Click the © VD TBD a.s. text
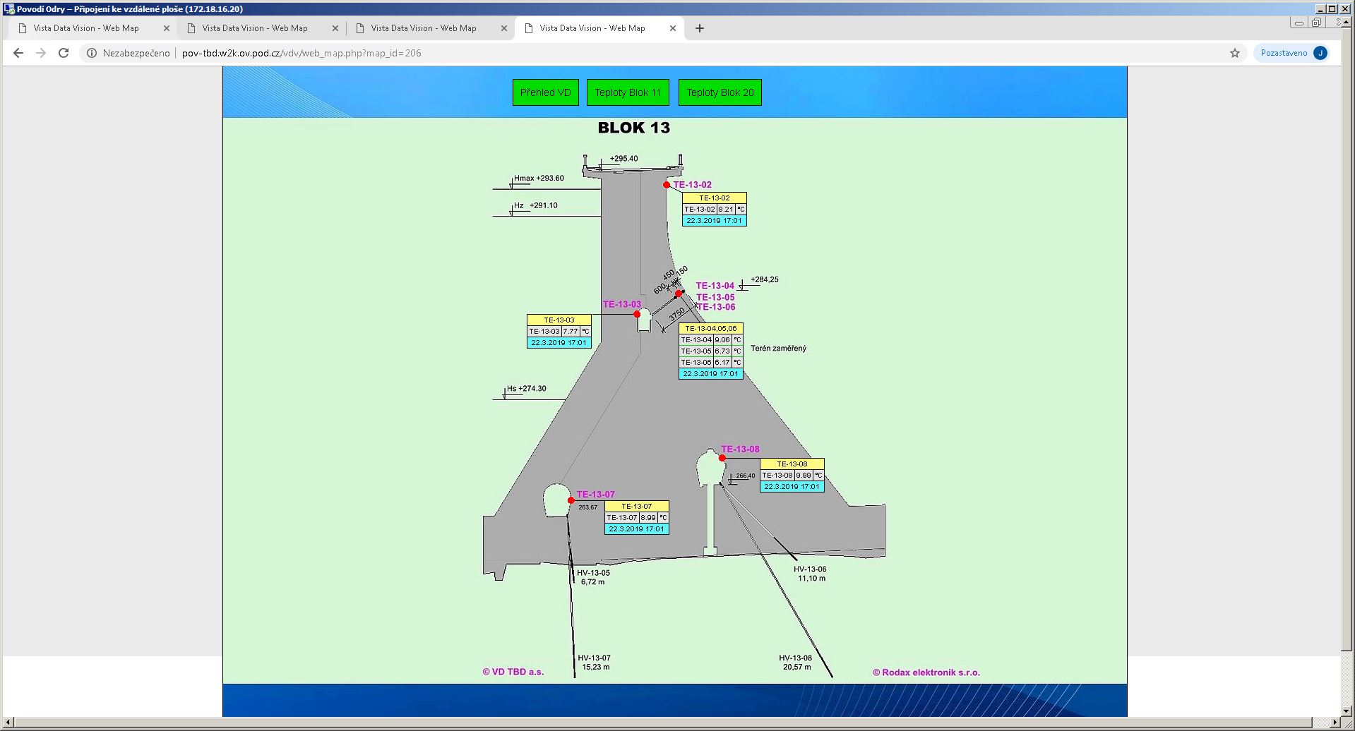The image size is (1355, 731). 513,672
